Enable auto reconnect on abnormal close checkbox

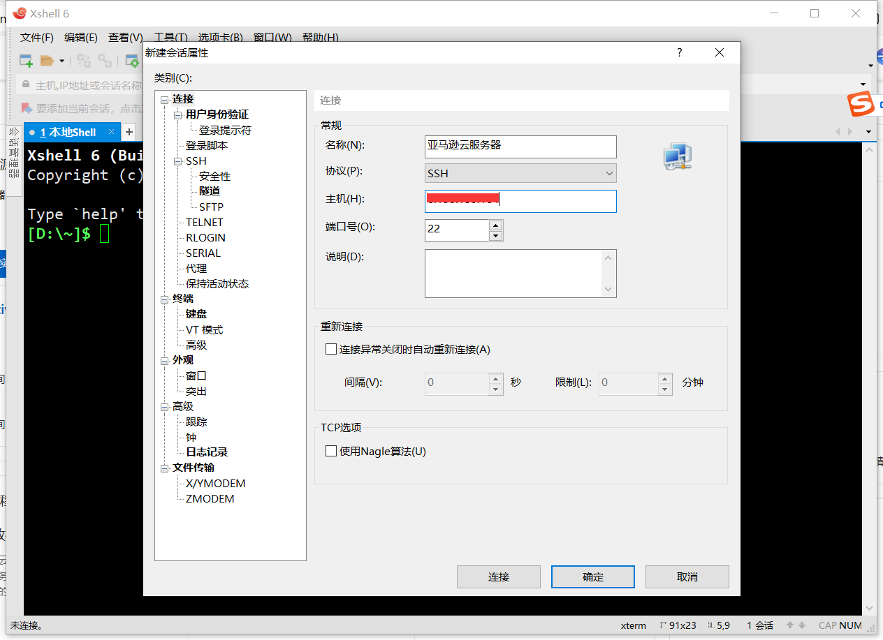(331, 349)
